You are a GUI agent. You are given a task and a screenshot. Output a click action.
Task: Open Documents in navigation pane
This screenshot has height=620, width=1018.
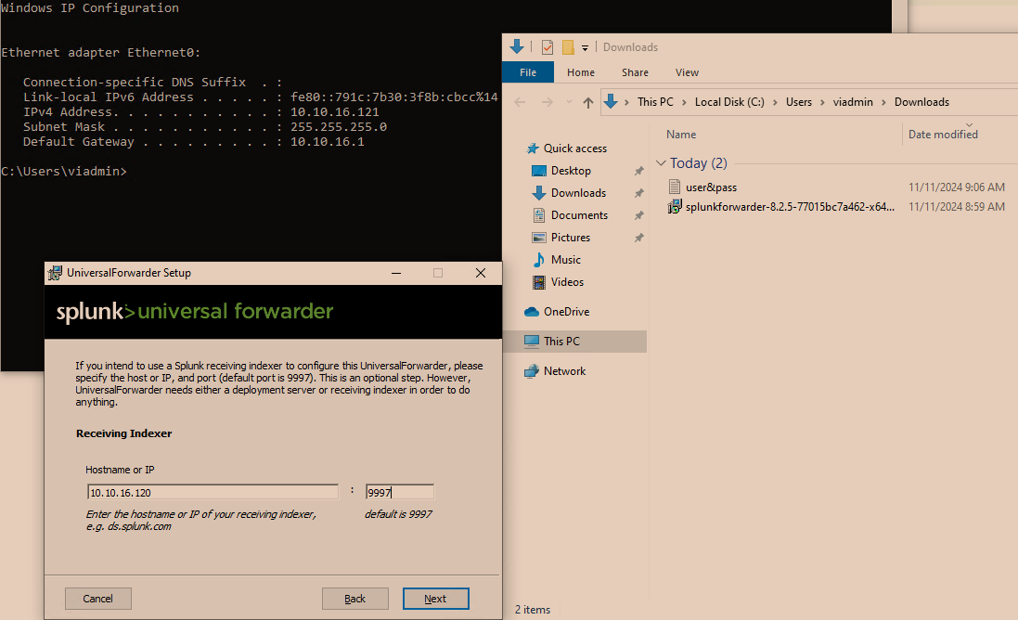[579, 215]
